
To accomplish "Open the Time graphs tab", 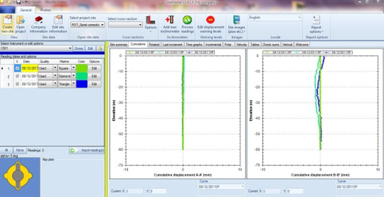I will 194,45.
